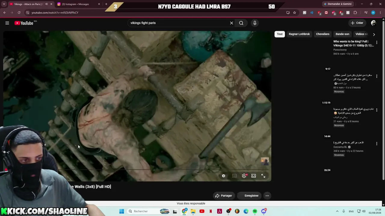Open FL Studio from the taskbar

(237, 211)
